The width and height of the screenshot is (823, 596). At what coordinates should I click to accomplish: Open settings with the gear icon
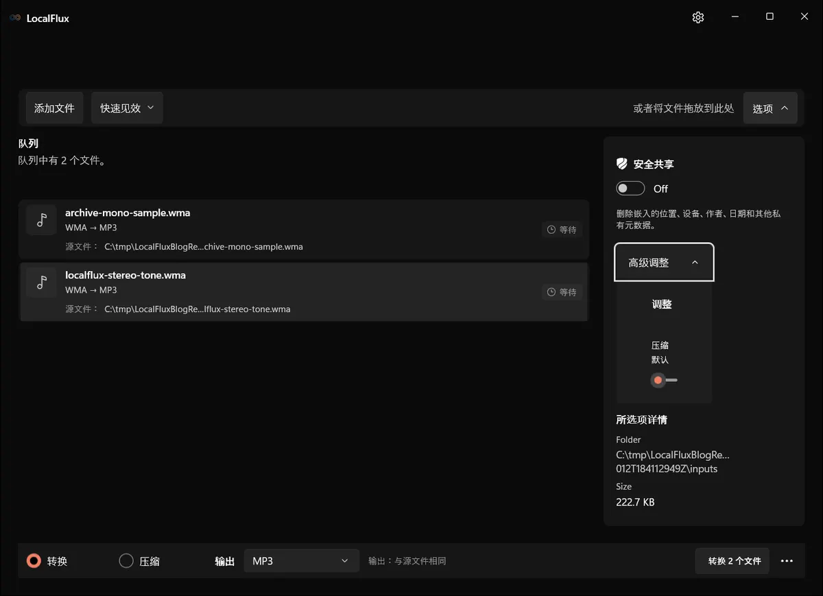698,18
